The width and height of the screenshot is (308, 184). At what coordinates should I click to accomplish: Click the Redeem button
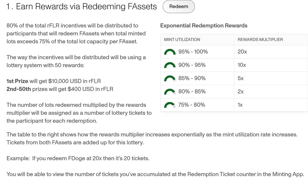(x=179, y=7)
